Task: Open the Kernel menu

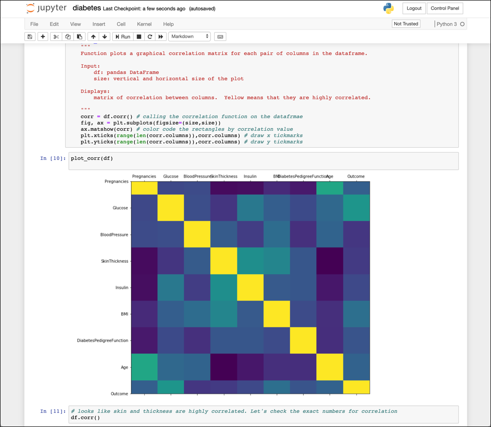Action: (x=144, y=24)
